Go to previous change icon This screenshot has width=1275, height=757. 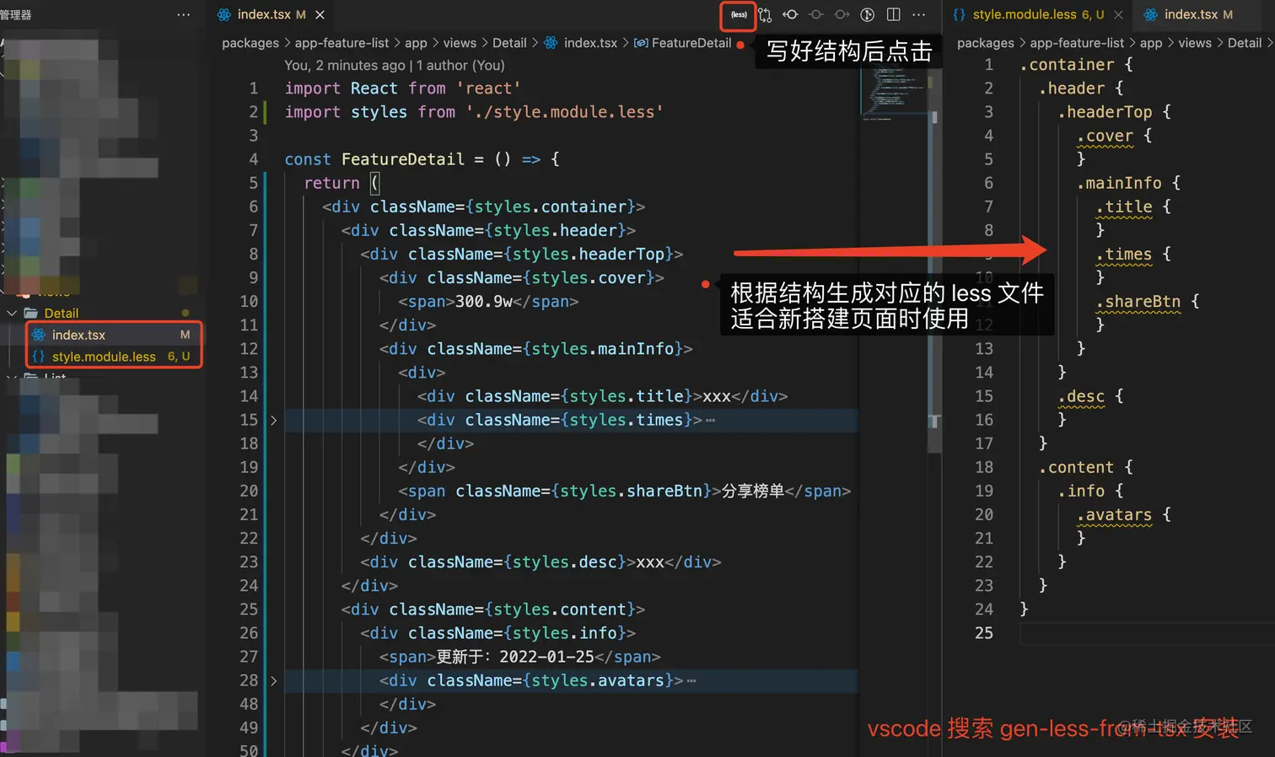pyautogui.click(x=790, y=15)
